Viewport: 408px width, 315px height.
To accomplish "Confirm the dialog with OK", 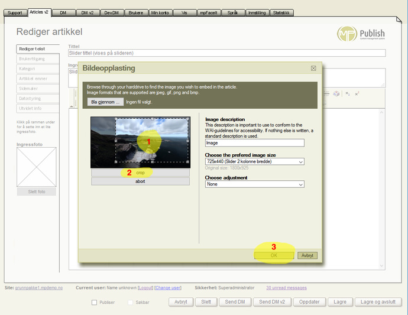I will coord(274,256).
